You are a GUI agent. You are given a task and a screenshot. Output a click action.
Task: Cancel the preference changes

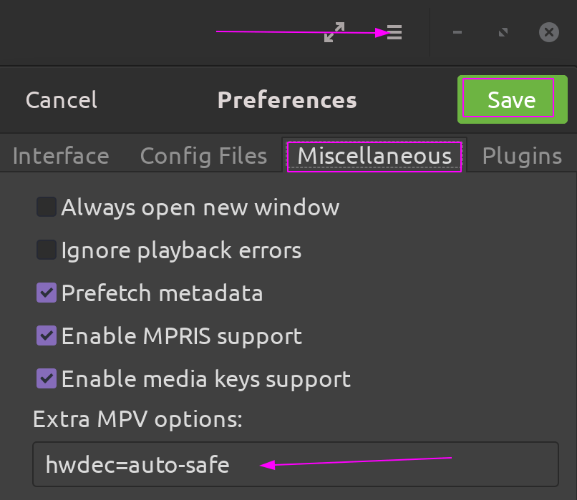click(x=61, y=99)
